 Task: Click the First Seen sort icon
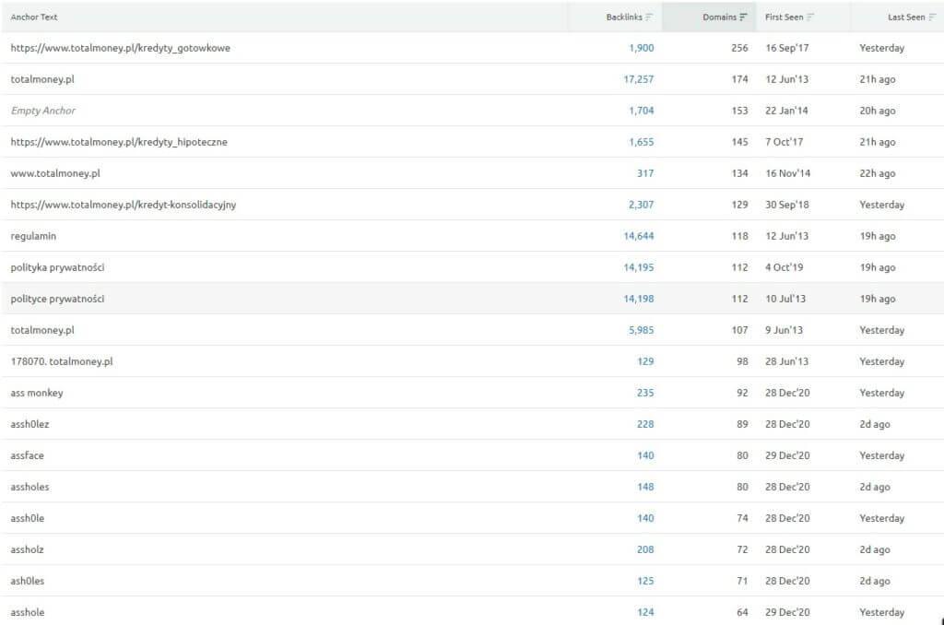pyautogui.click(x=810, y=17)
